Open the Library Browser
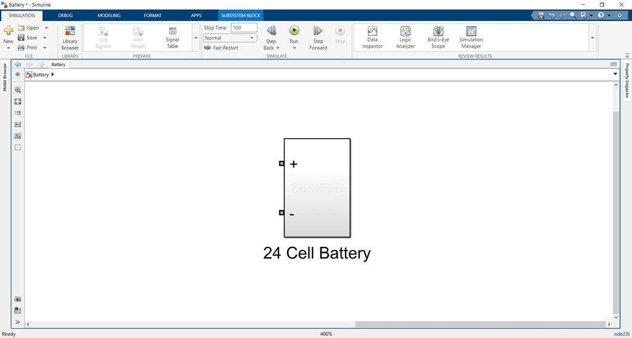 pyautogui.click(x=70, y=37)
